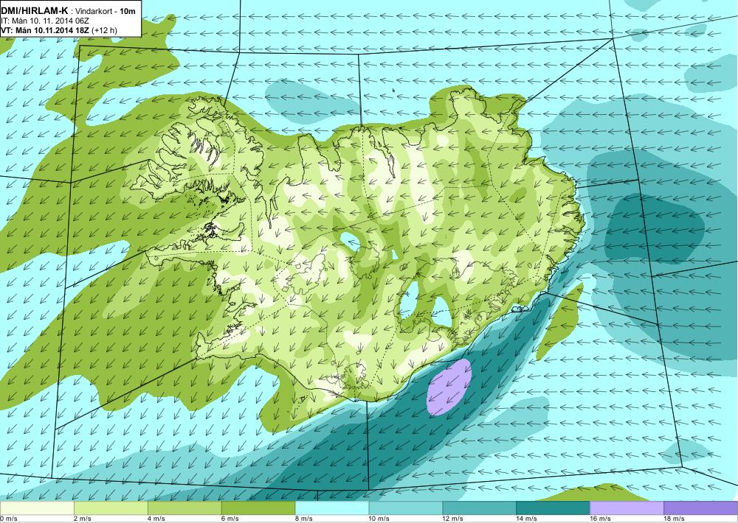Click the "VT: Mán 10.11.2014 18Z (+12 h)" line
The image size is (738, 523).
[59, 30]
